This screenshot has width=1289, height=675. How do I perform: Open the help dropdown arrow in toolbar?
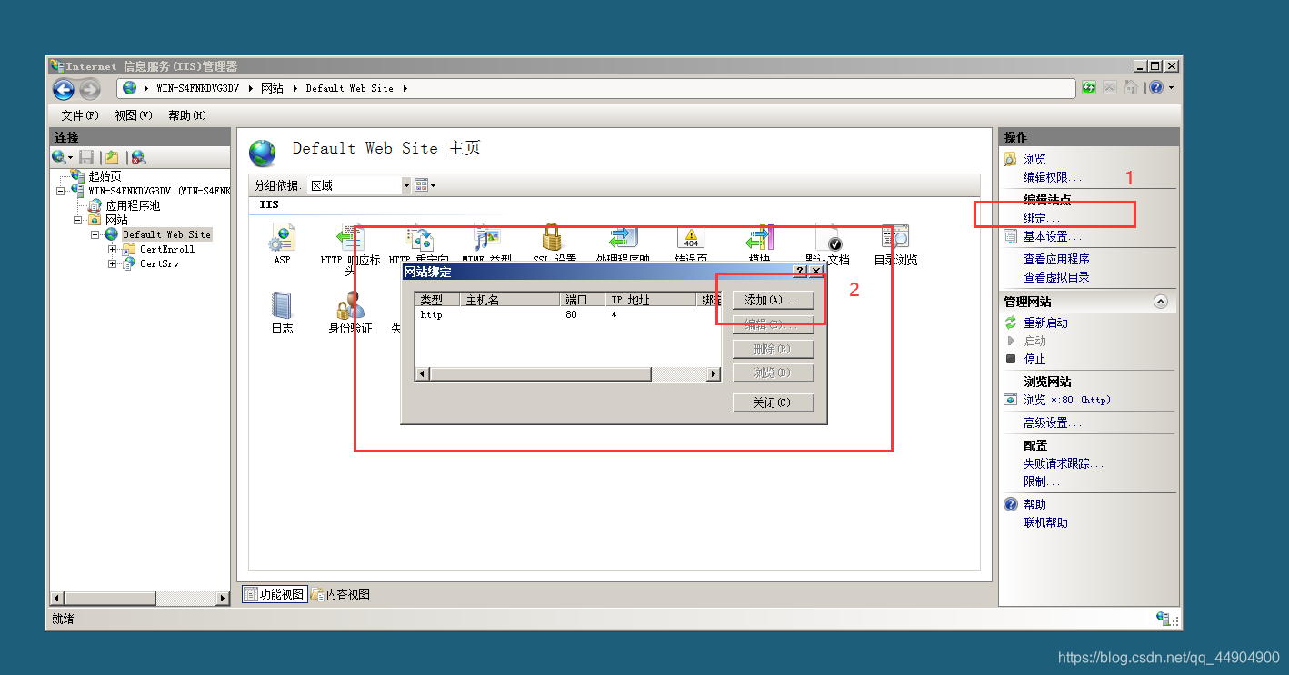tap(1171, 88)
